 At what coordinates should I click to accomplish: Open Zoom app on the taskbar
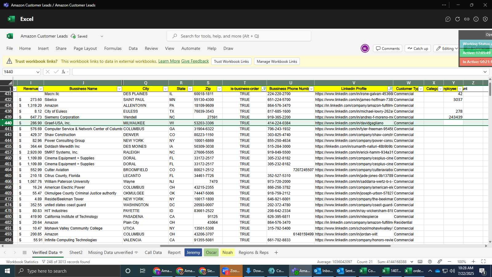tap(231, 271)
